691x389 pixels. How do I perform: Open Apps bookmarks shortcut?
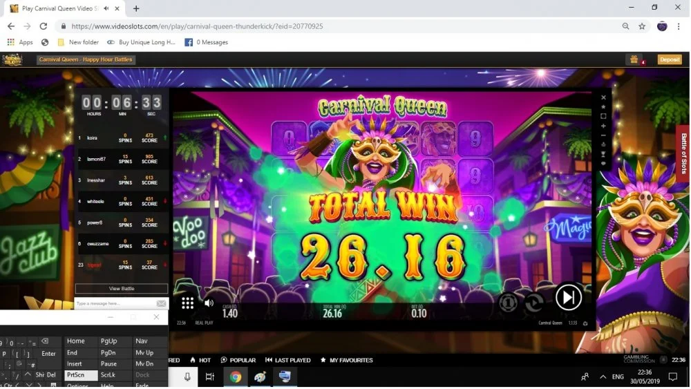click(20, 42)
